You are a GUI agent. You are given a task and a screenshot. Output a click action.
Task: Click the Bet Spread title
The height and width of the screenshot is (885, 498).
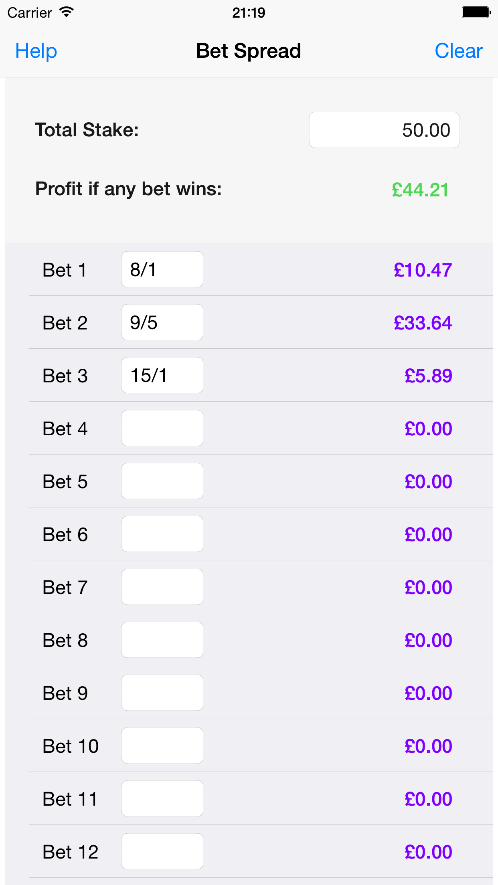click(x=248, y=51)
